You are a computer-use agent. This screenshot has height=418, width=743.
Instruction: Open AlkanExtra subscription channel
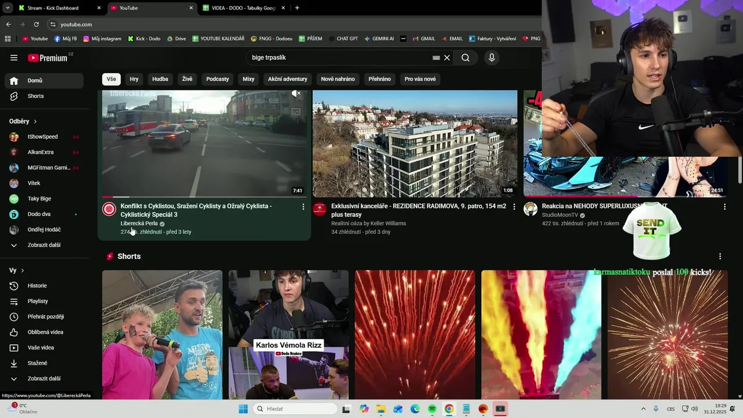44,152
